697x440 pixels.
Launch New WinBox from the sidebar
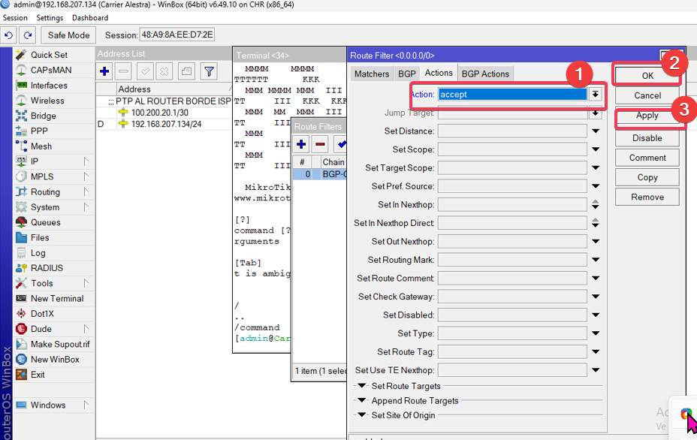pos(55,360)
